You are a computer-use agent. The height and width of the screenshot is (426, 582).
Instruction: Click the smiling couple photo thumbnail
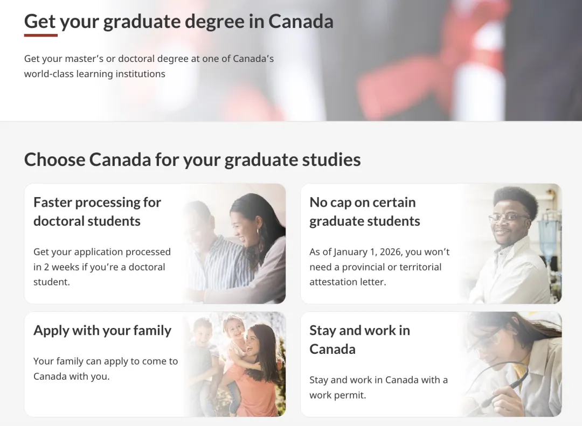(237, 245)
